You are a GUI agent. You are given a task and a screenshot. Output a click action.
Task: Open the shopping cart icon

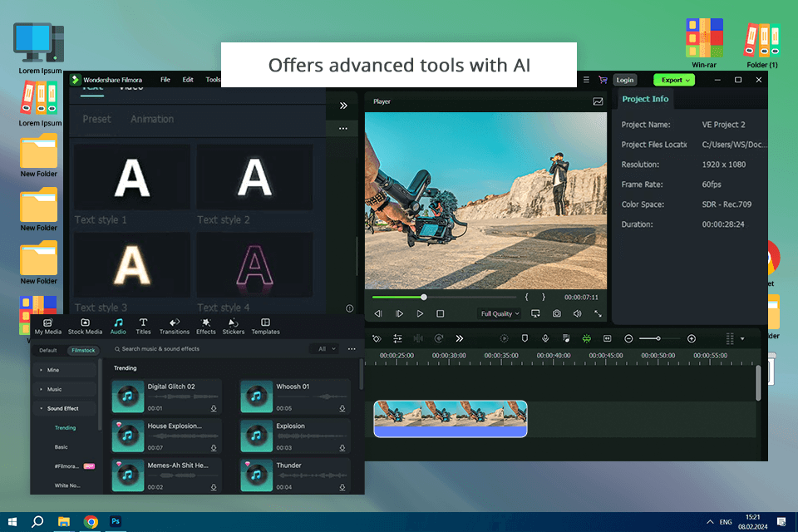(603, 80)
